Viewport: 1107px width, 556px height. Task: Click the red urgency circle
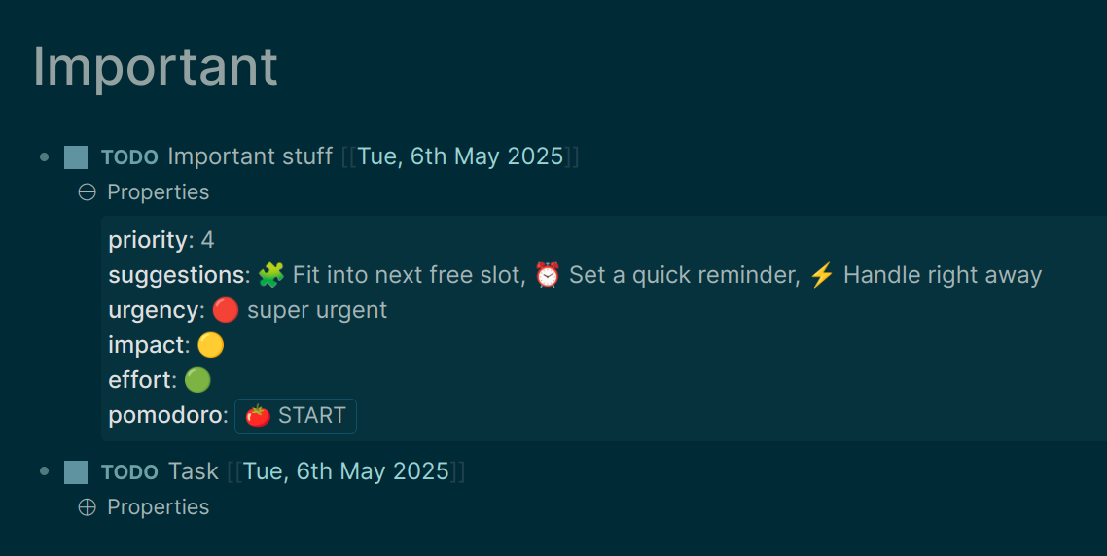[x=226, y=310]
